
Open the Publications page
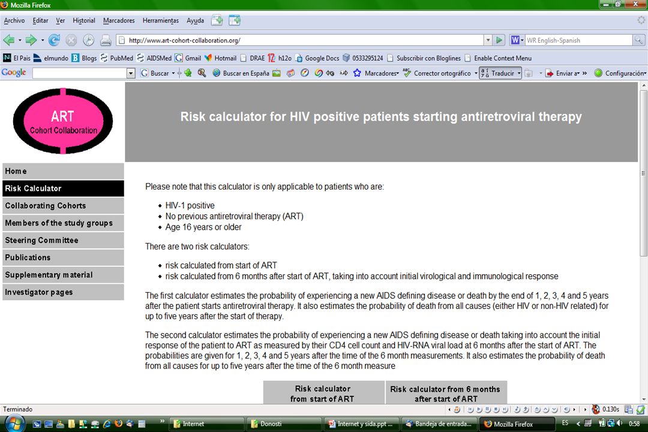[63, 257]
